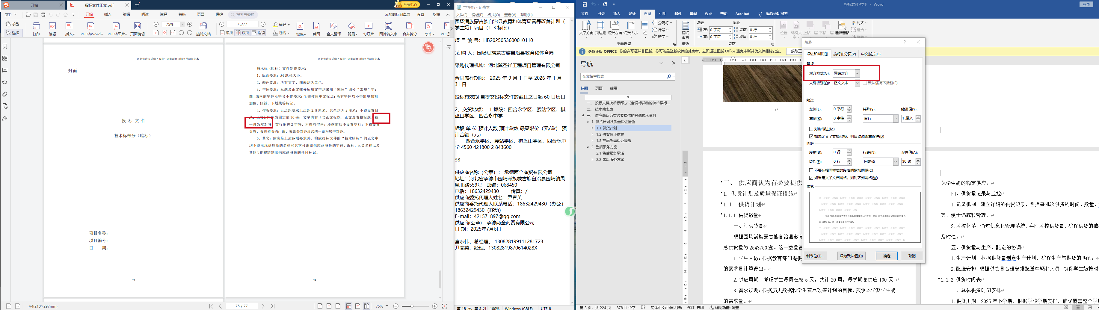Click the Screenshot (截图) tool
1099x310 pixels.
(x=316, y=28)
